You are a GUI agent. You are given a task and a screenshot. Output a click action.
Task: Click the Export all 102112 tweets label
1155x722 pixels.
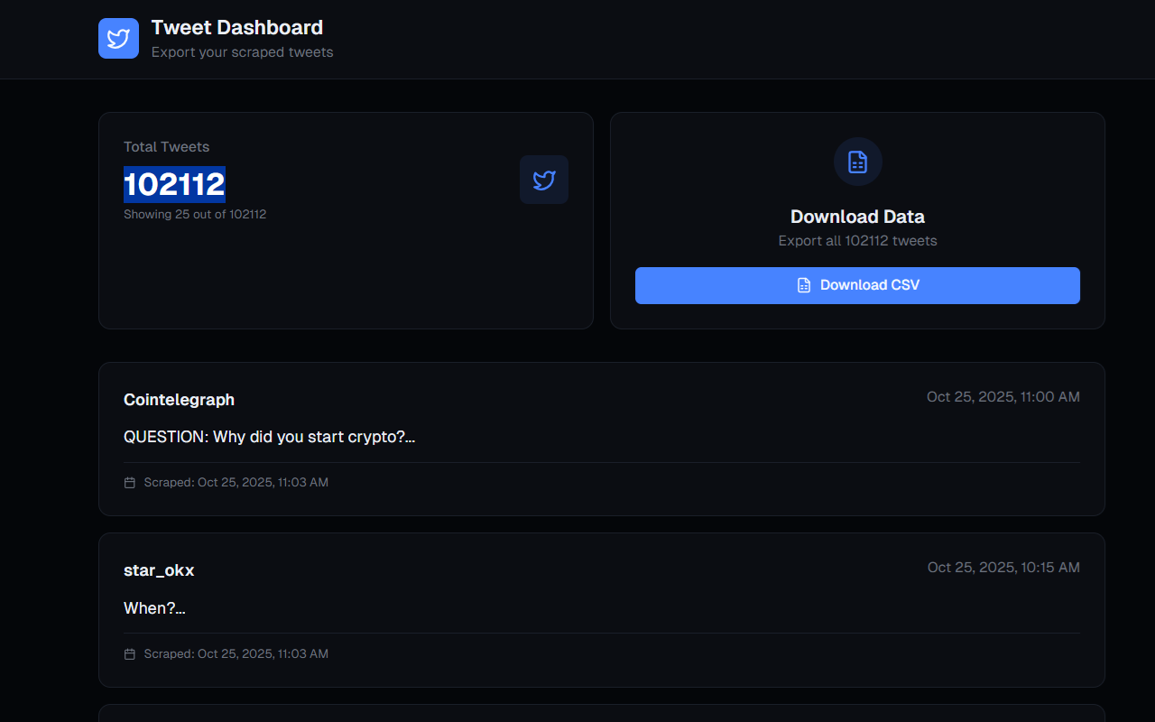click(x=857, y=240)
